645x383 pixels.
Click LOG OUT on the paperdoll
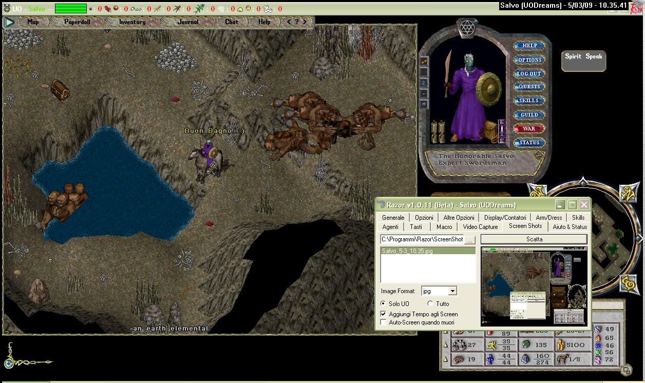pyautogui.click(x=529, y=73)
